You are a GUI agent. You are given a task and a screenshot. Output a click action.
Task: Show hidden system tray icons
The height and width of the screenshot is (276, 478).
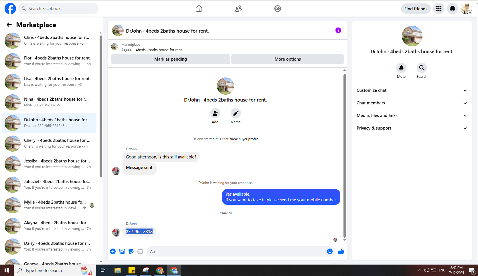pos(420,270)
